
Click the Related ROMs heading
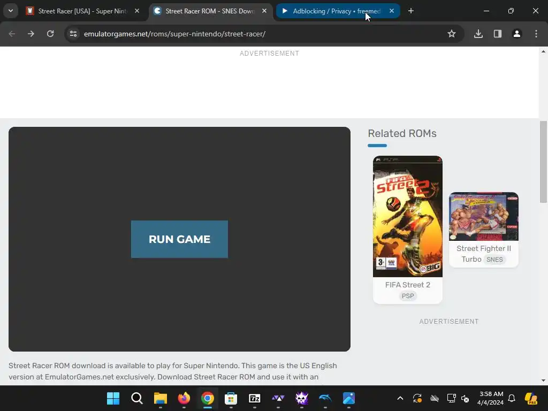[402, 133]
